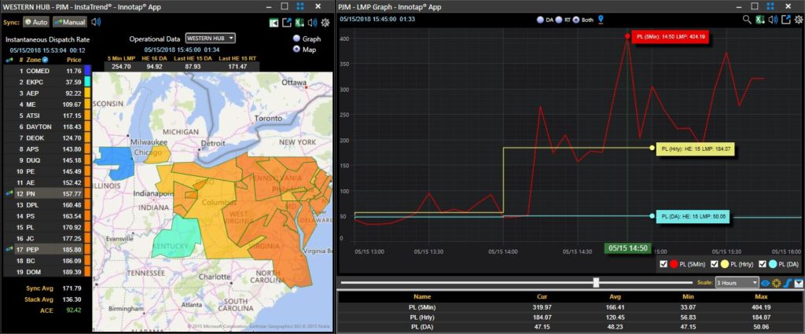The height and width of the screenshot is (334, 805).
Task: Select the DAYTON zone row
Action: click(47, 127)
